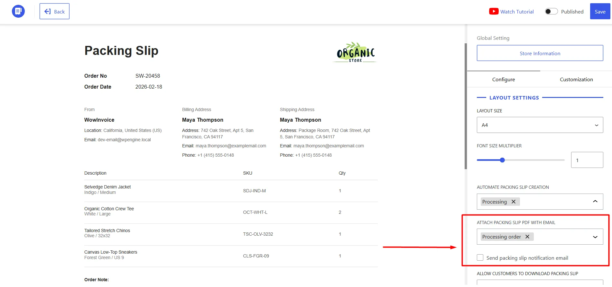Click SKU SDJ-IND-M

[x=254, y=191]
